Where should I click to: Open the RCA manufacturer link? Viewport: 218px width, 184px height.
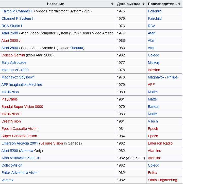pos(152,26)
